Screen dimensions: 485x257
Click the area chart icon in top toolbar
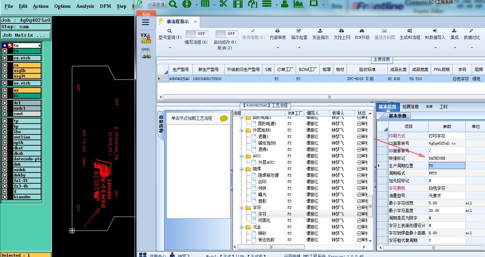tap(298, 4)
